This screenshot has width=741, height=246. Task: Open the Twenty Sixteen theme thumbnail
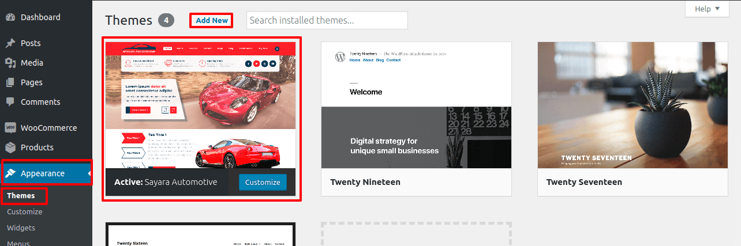tap(200, 236)
